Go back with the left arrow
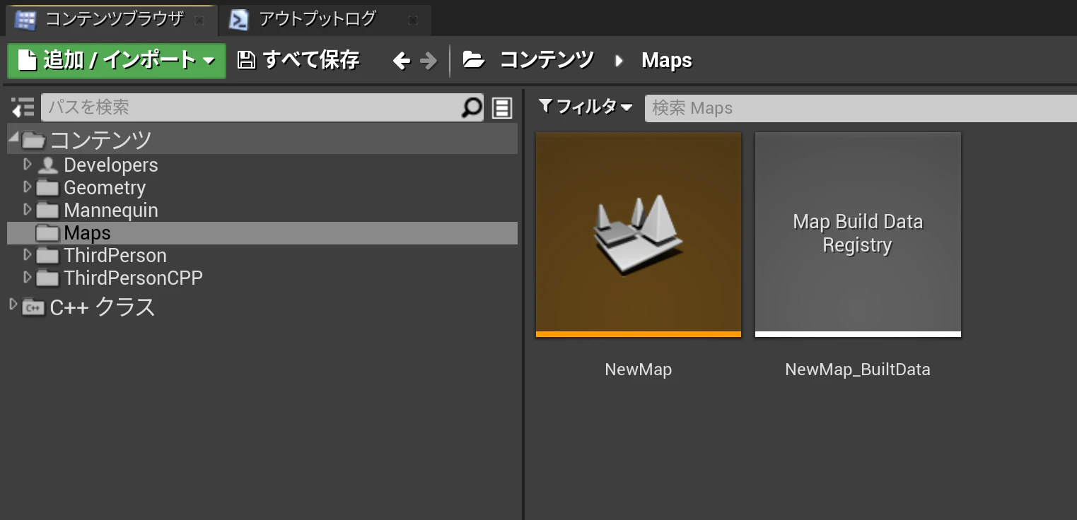1077x520 pixels. pyautogui.click(x=402, y=61)
